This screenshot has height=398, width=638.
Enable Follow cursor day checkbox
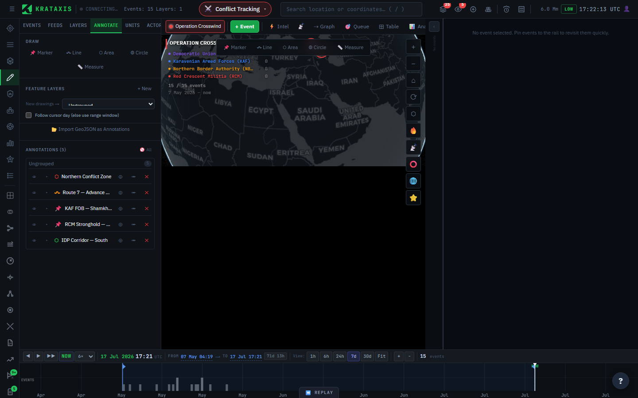[29, 115]
